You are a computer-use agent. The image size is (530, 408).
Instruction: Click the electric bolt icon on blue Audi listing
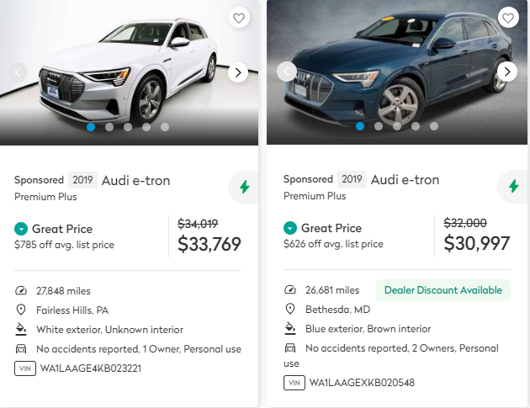tap(512, 187)
